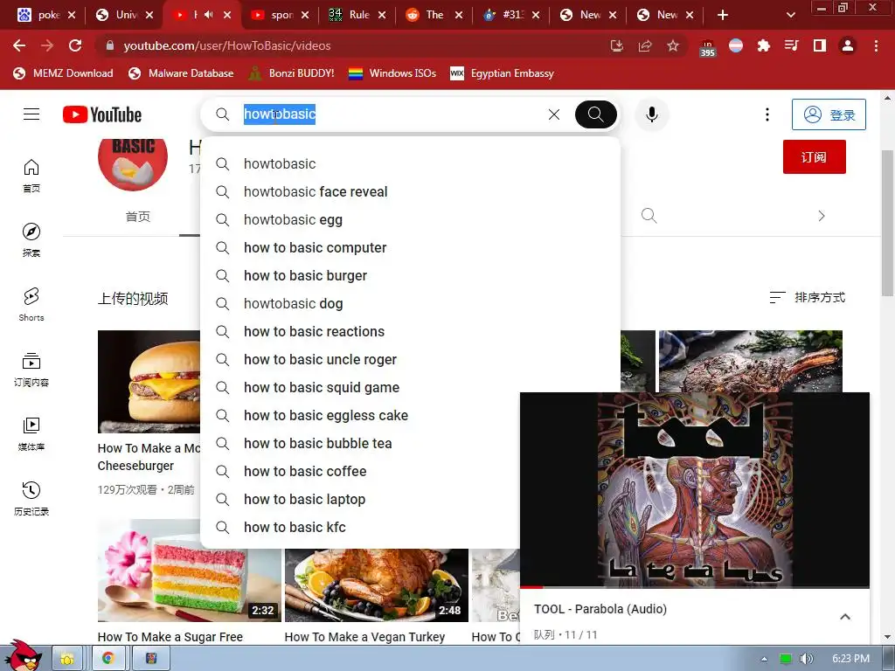895x671 pixels.
Task: Click the Chrome icon in the taskbar
Action: click(x=108, y=659)
